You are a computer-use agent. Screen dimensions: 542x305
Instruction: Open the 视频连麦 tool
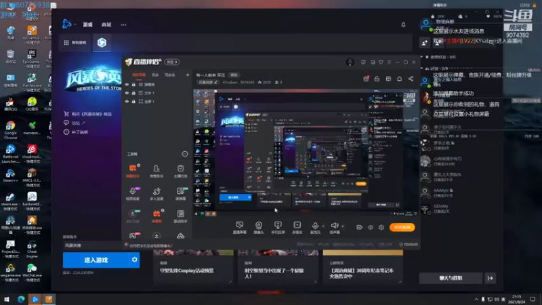point(132,194)
